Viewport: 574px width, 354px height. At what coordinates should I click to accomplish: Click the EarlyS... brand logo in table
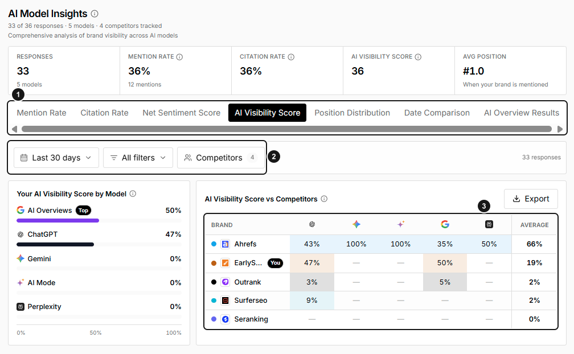pos(225,263)
